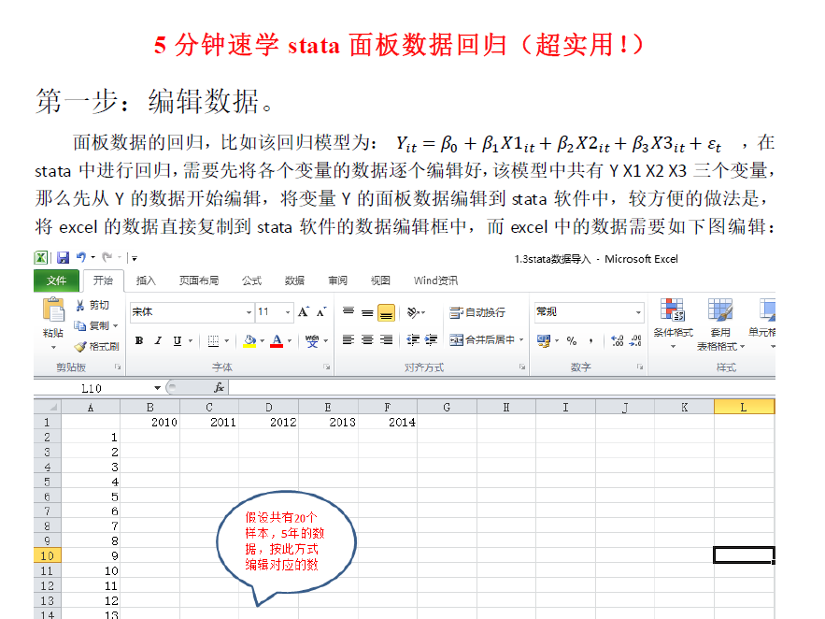Image resolution: width=825 pixels, height=619 pixels.
Task: Click the accounting number format icon
Action: point(544,340)
